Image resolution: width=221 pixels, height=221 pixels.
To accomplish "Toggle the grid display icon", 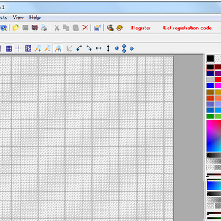I will point(9,48).
